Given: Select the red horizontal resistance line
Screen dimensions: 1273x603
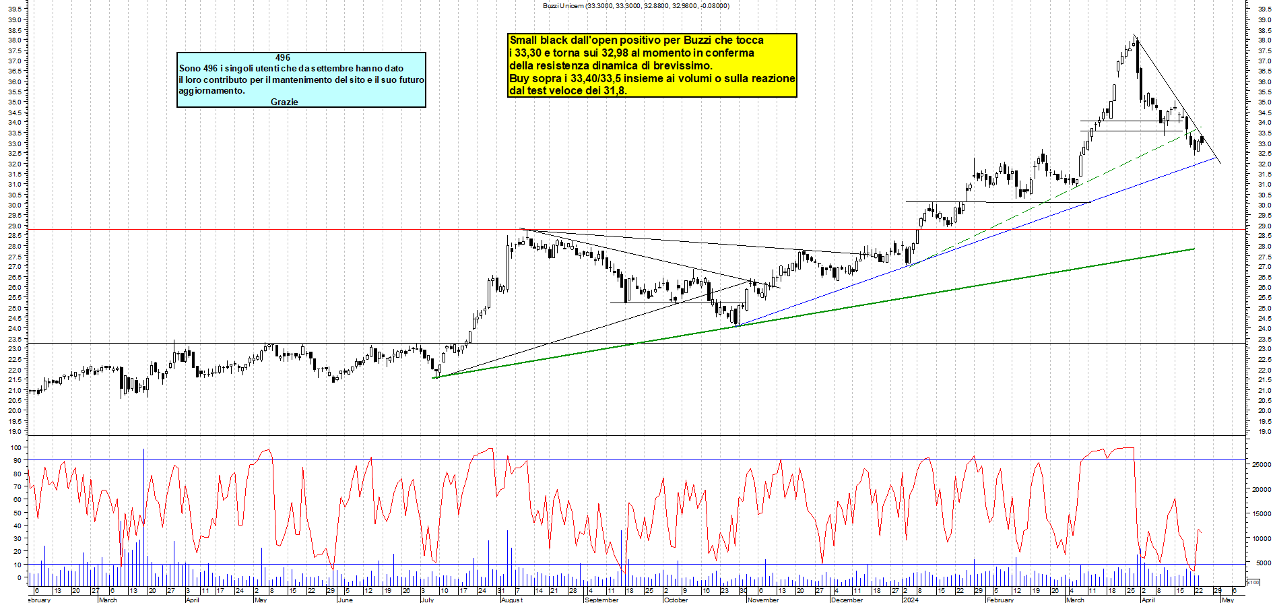Looking at the screenshot, I should (x=636, y=230).
